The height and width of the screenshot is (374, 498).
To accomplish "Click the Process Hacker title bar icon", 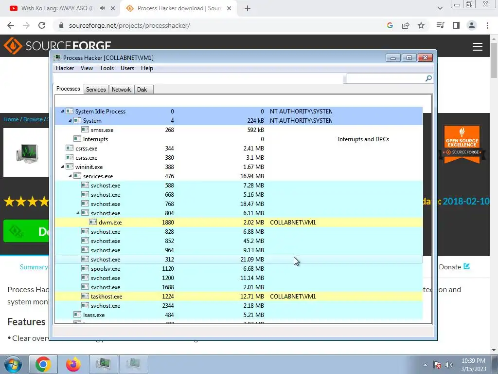I will tap(57, 57).
